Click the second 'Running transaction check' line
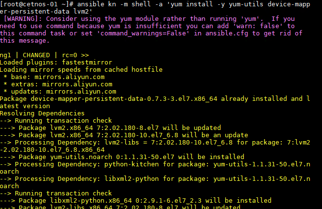This screenshot has width=322, height=209. pyautogui.click(x=56, y=193)
